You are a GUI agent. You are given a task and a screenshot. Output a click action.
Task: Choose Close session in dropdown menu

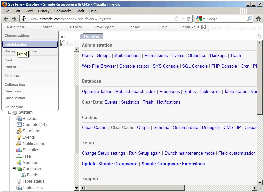tap(15, 98)
